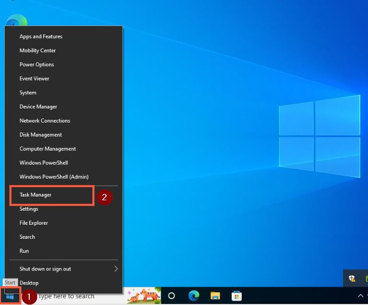Launch Computer Management

tap(63, 149)
